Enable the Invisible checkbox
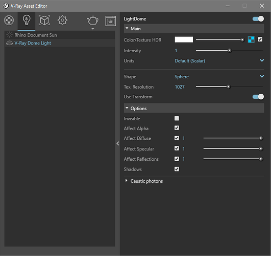Screen dimensions: 271x256 point(177,118)
